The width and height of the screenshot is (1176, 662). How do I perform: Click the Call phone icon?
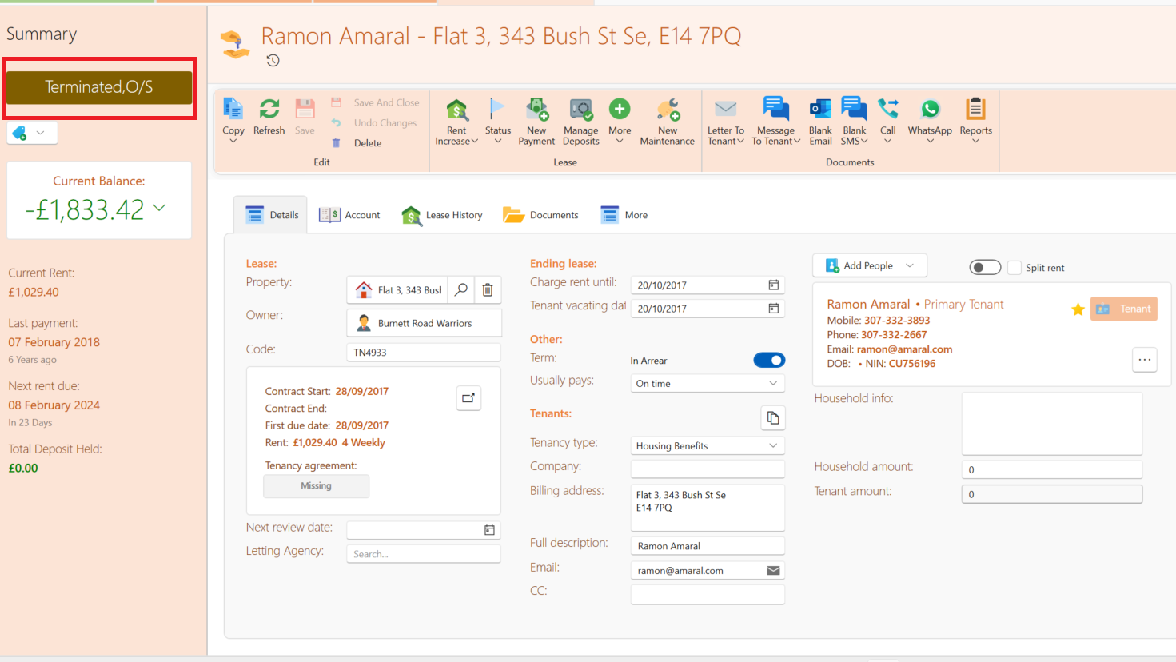(887, 109)
